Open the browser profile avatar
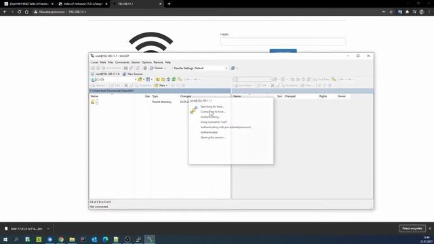This screenshot has height=244, width=434. [x=422, y=12]
